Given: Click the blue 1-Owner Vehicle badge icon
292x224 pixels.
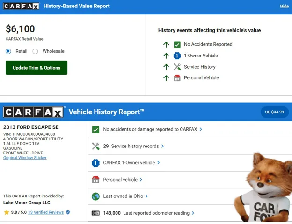Looking at the screenshot, I should pos(177,56).
